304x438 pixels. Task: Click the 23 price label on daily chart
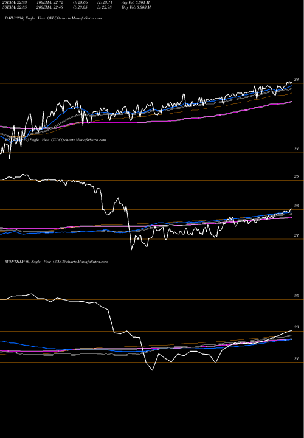pos(297,80)
